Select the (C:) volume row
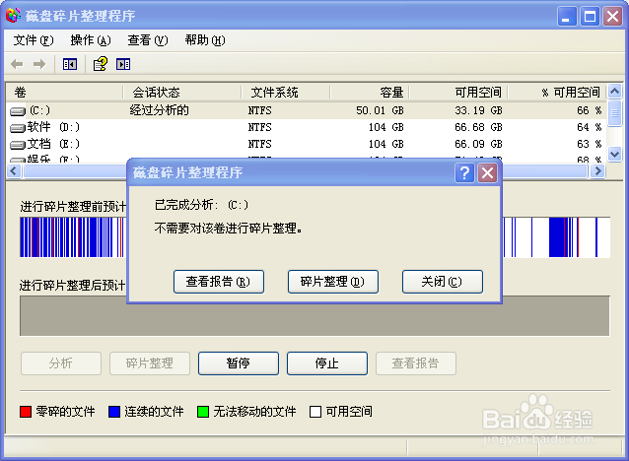Viewport: 629px width, 461px height. pyautogui.click(x=306, y=110)
